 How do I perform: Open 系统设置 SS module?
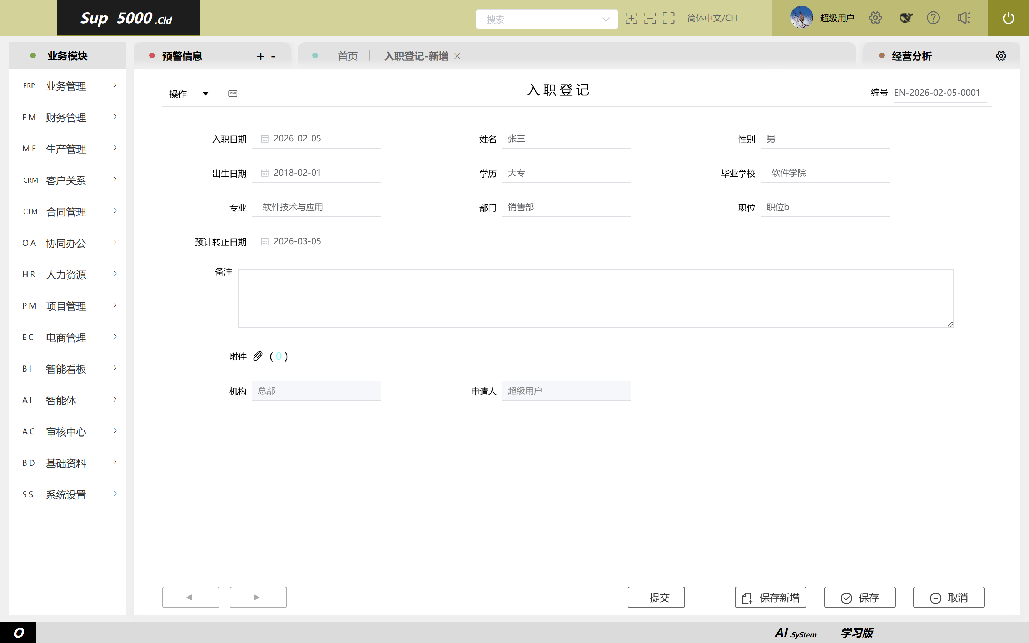point(68,495)
